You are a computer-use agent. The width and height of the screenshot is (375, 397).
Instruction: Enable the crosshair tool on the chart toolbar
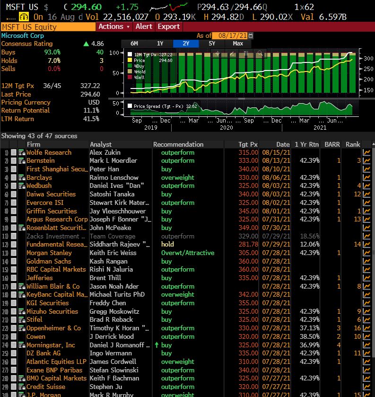[x=218, y=53]
